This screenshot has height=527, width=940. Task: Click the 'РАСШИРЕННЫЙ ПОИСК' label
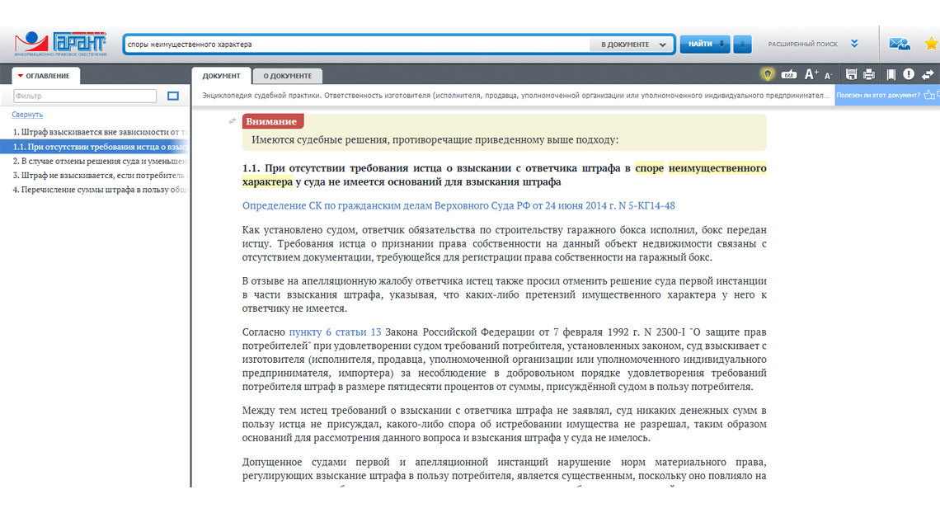[803, 45]
